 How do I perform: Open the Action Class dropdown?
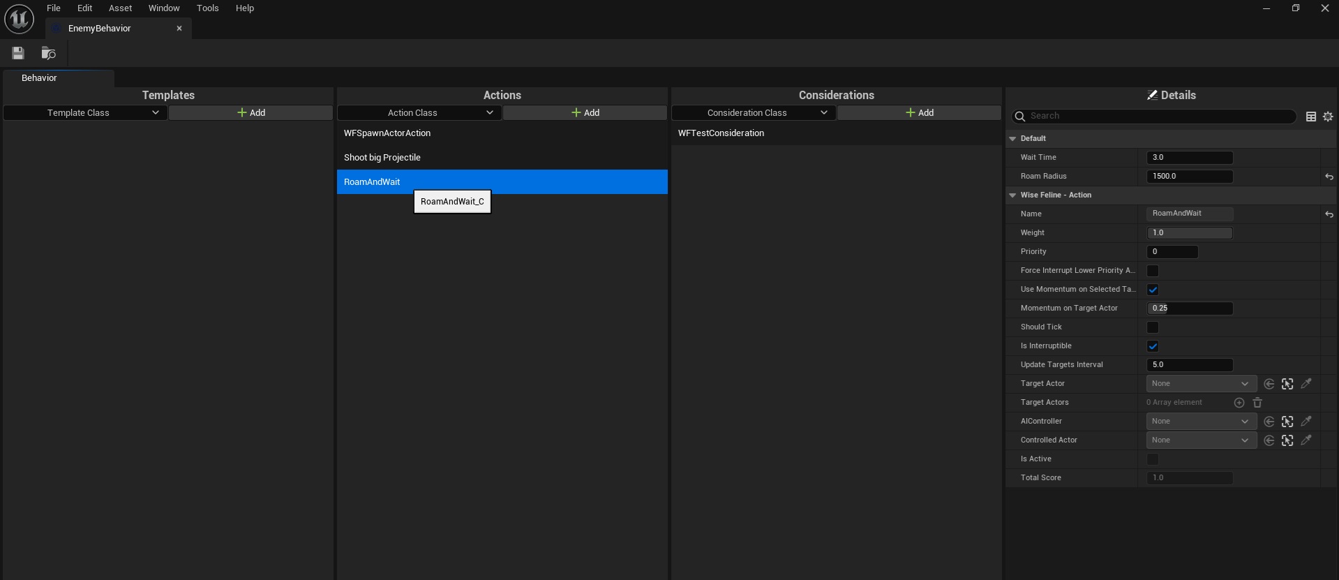point(419,113)
